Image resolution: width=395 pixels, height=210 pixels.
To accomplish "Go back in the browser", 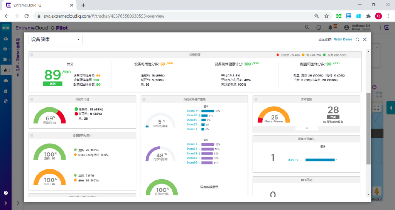I will point(7,16).
